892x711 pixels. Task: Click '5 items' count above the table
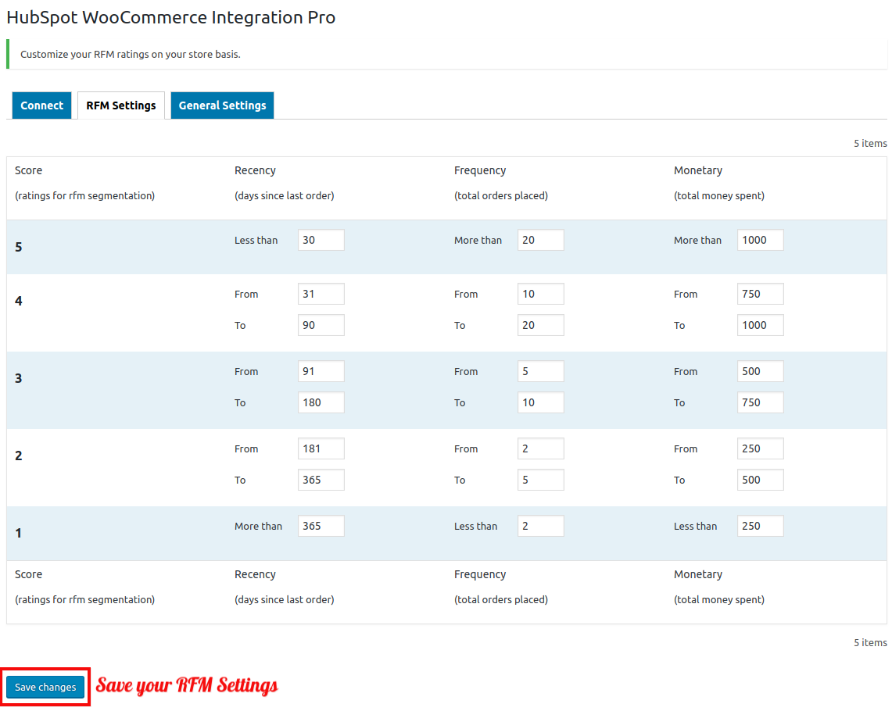click(870, 143)
